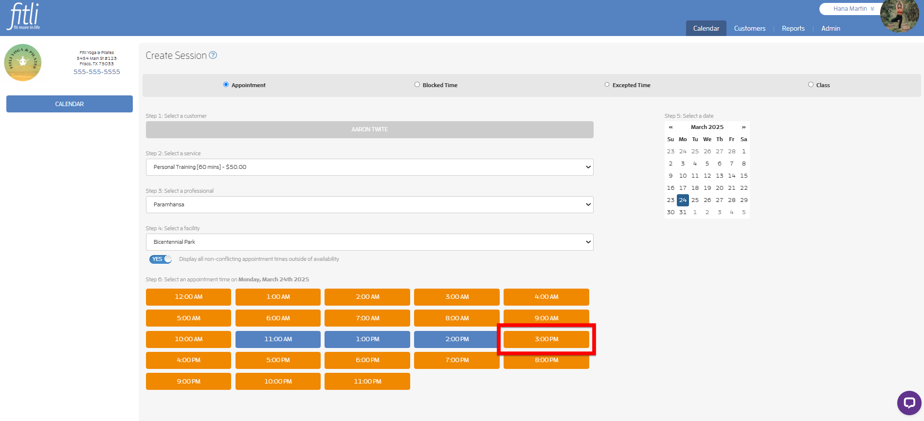Open the service dropdown showing Personal Training
924x421 pixels.
(370, 167)
